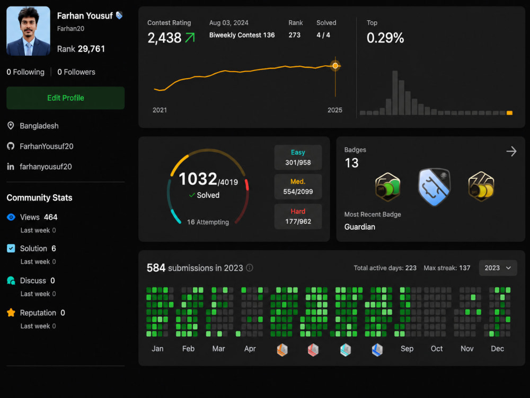
Task: Click the 16 Attempting text
Action: click(208, 222)
